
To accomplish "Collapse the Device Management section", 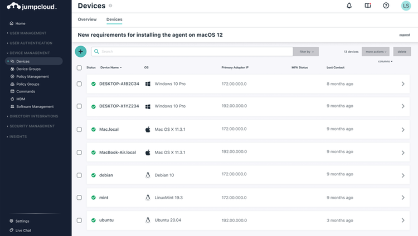I will 28,53.
